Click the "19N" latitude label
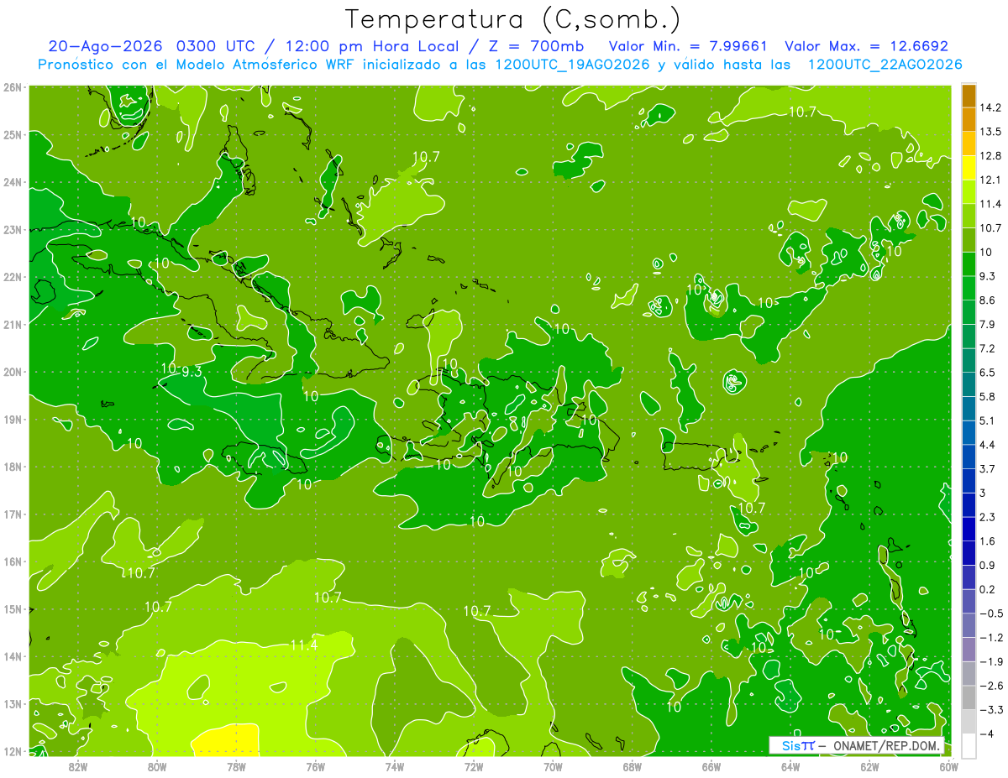 click(x=13, y=419)
